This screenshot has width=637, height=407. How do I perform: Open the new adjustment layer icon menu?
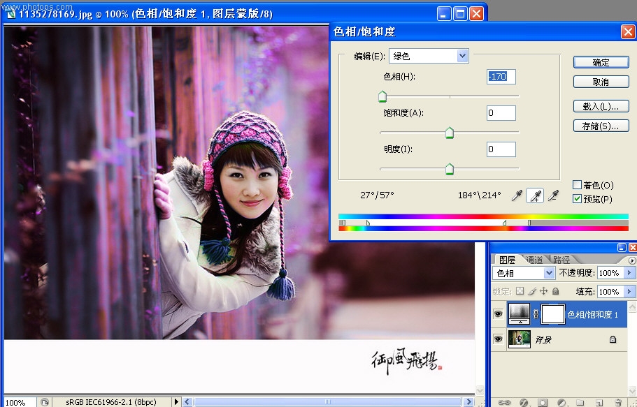(561, 403)
